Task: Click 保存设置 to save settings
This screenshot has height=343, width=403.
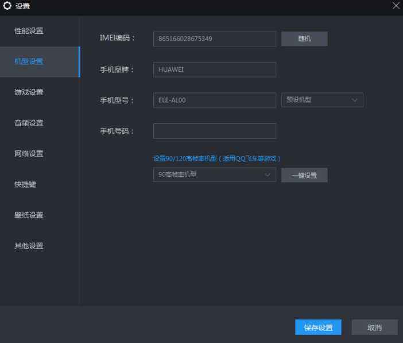Action: (318, 328)
